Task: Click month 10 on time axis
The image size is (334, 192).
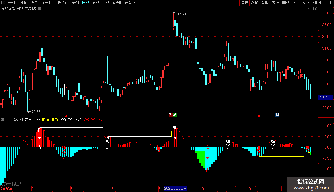Action: click(249, 188)
